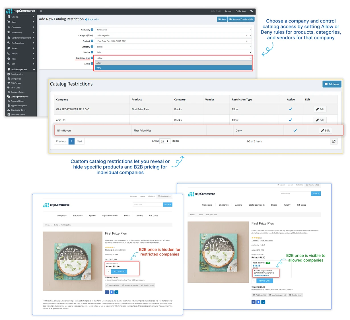Share on Facebook in visible-B2B-price storefront
350x320 pixels.
pyautogui.click(x=254, y=302)
